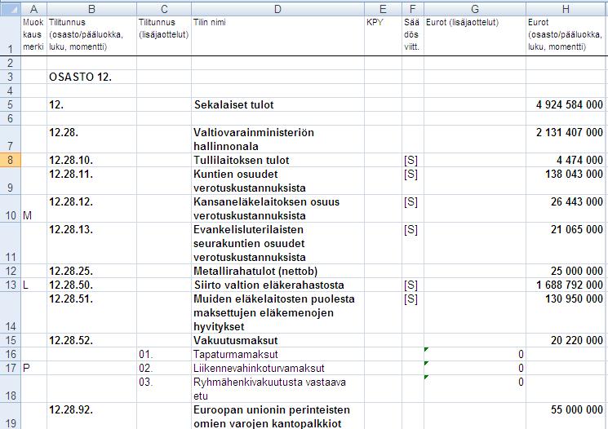Click 'Kuntien osuudet verotuskustannuksista' cell
The height and width of the screenshot is (429, 608).
(x=277, y=181)
